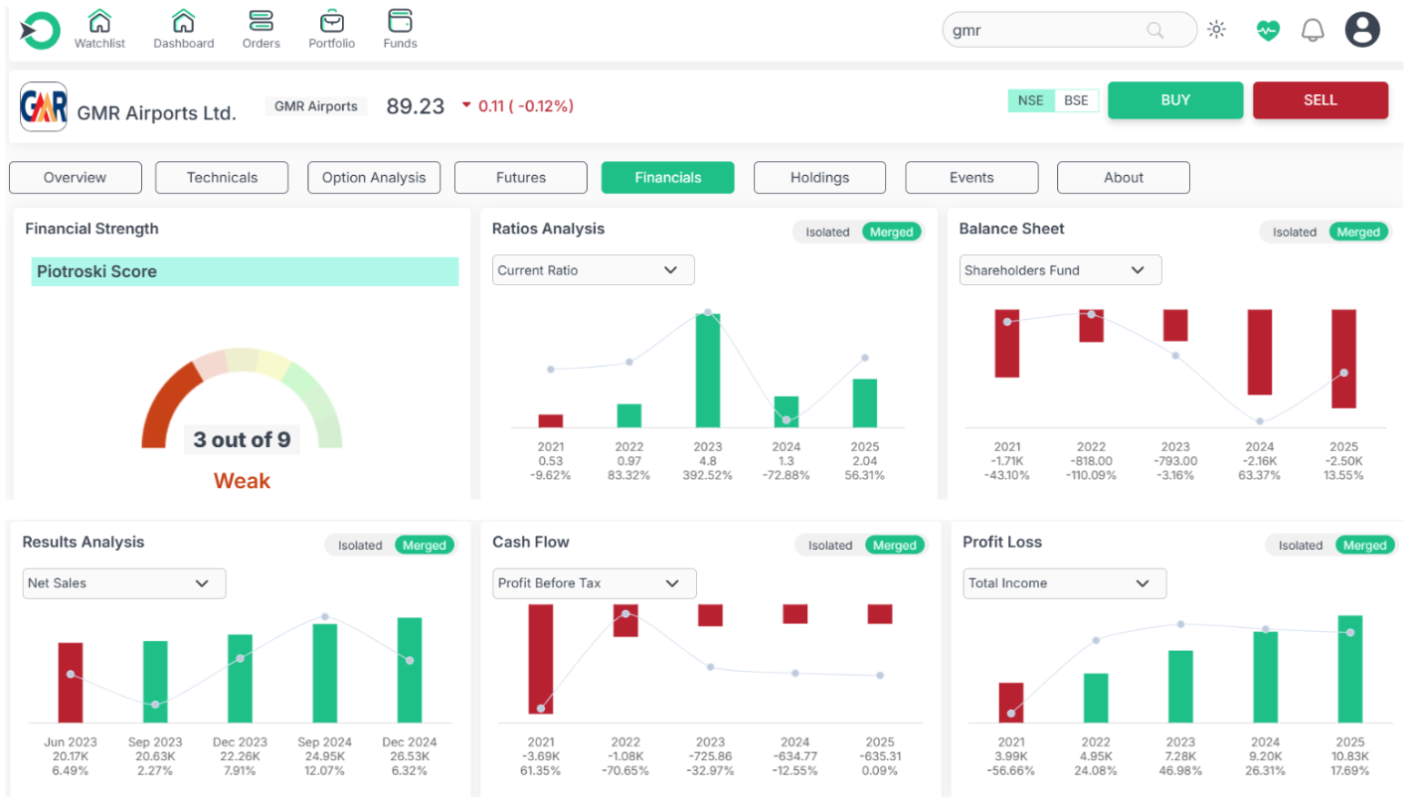Expand the Shareholders Fund dropdown
Screen dimensions: 1409x805
point(1060,270)
